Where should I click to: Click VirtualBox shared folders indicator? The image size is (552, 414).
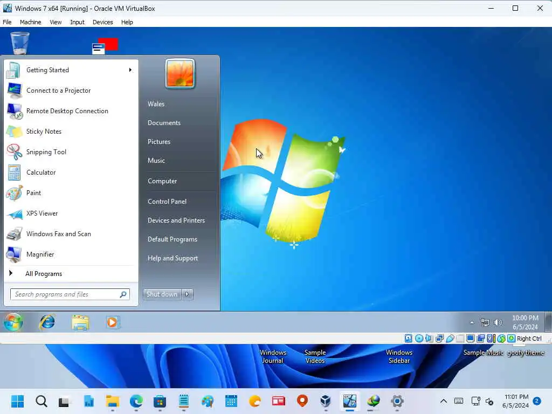click(x=460, y=339)
